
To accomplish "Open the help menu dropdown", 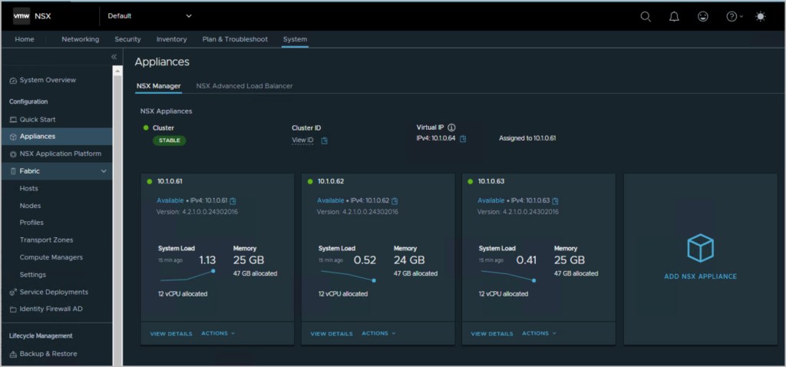I will (734, 16).
